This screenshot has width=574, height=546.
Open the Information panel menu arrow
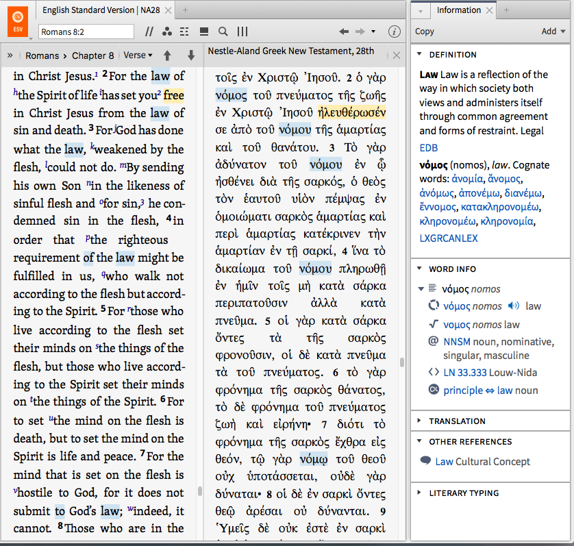click(421, 11)
